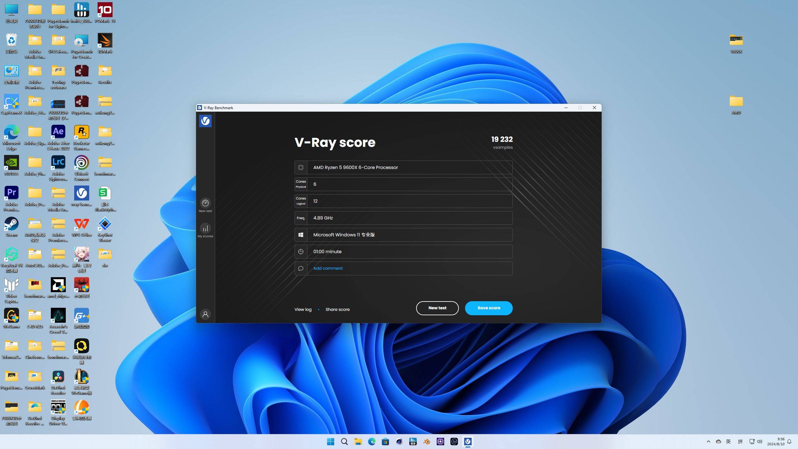Select the Assassin's Creed desktop icon
The width and height of the screenshot is (798, 449).
pos(58,321)
